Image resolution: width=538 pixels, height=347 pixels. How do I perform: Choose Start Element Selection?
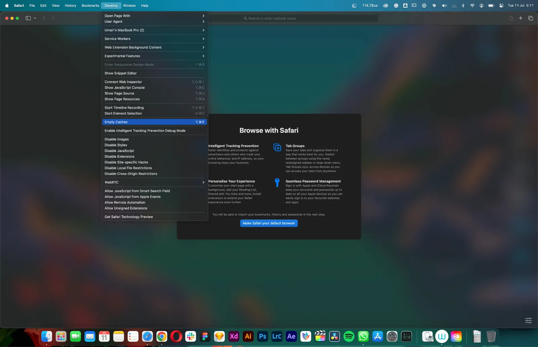tap(155, 113)
